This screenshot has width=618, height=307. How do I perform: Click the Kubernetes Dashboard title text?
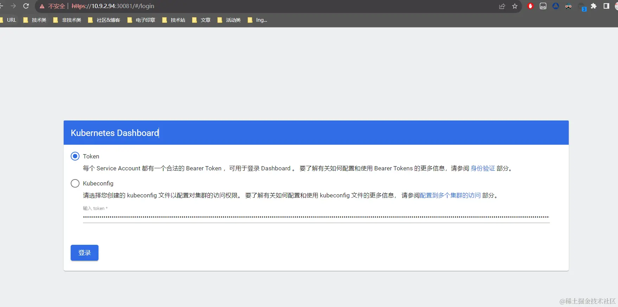(115, 133)
